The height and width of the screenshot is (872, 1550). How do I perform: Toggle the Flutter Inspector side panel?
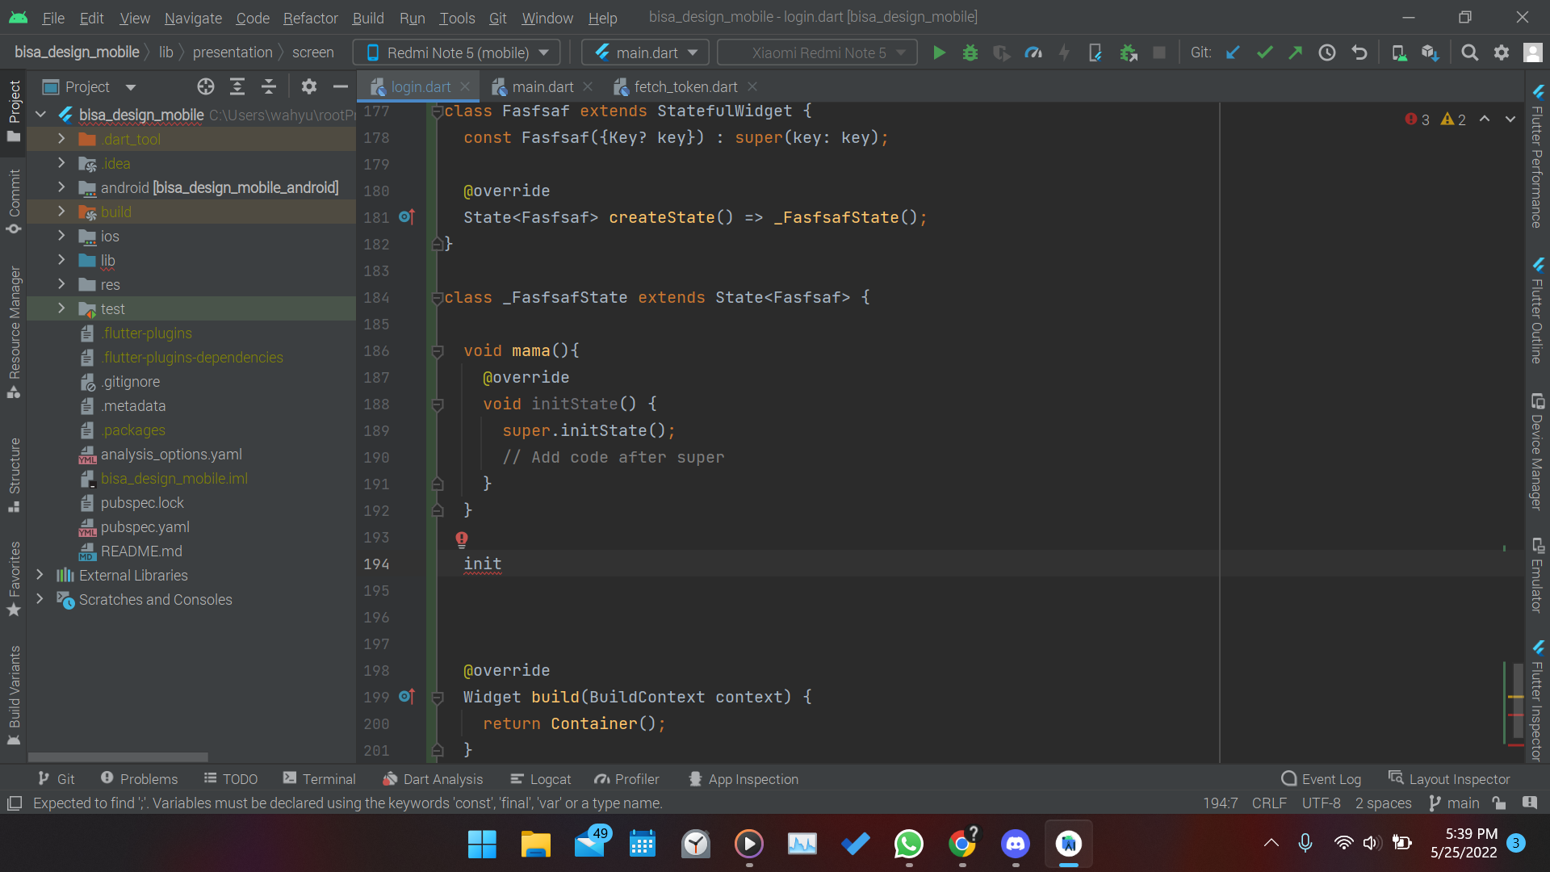click(1537, 701)
